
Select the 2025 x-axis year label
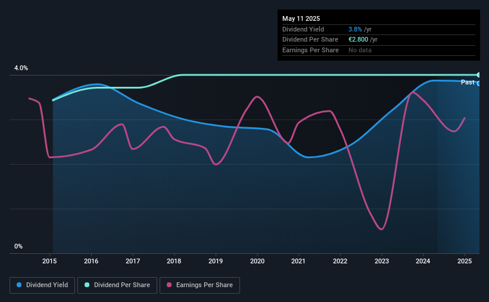(x=465, y=261)
